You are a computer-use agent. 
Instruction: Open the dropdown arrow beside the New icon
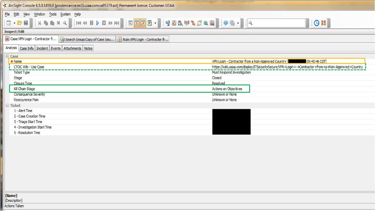[14, 23]
